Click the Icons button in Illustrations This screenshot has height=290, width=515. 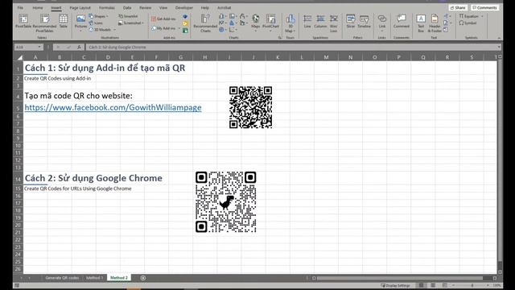coord(96,23)
